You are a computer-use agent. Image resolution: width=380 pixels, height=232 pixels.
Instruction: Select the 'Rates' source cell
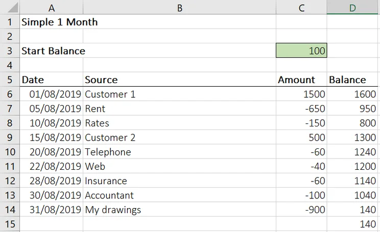179,123
